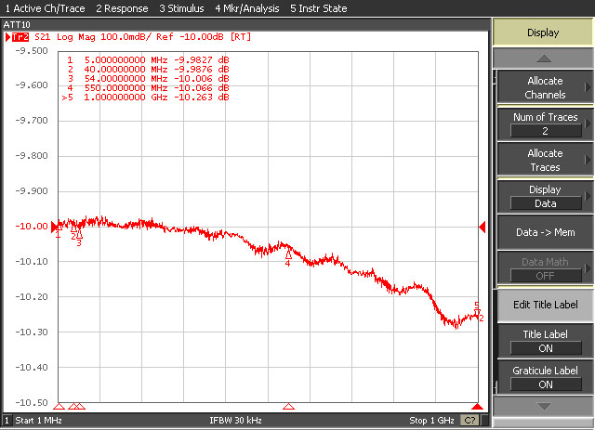Open the Active Ch/Trace menu
Image resolution: width=595 pixels, height=430 pixels.
pos(45,8)
